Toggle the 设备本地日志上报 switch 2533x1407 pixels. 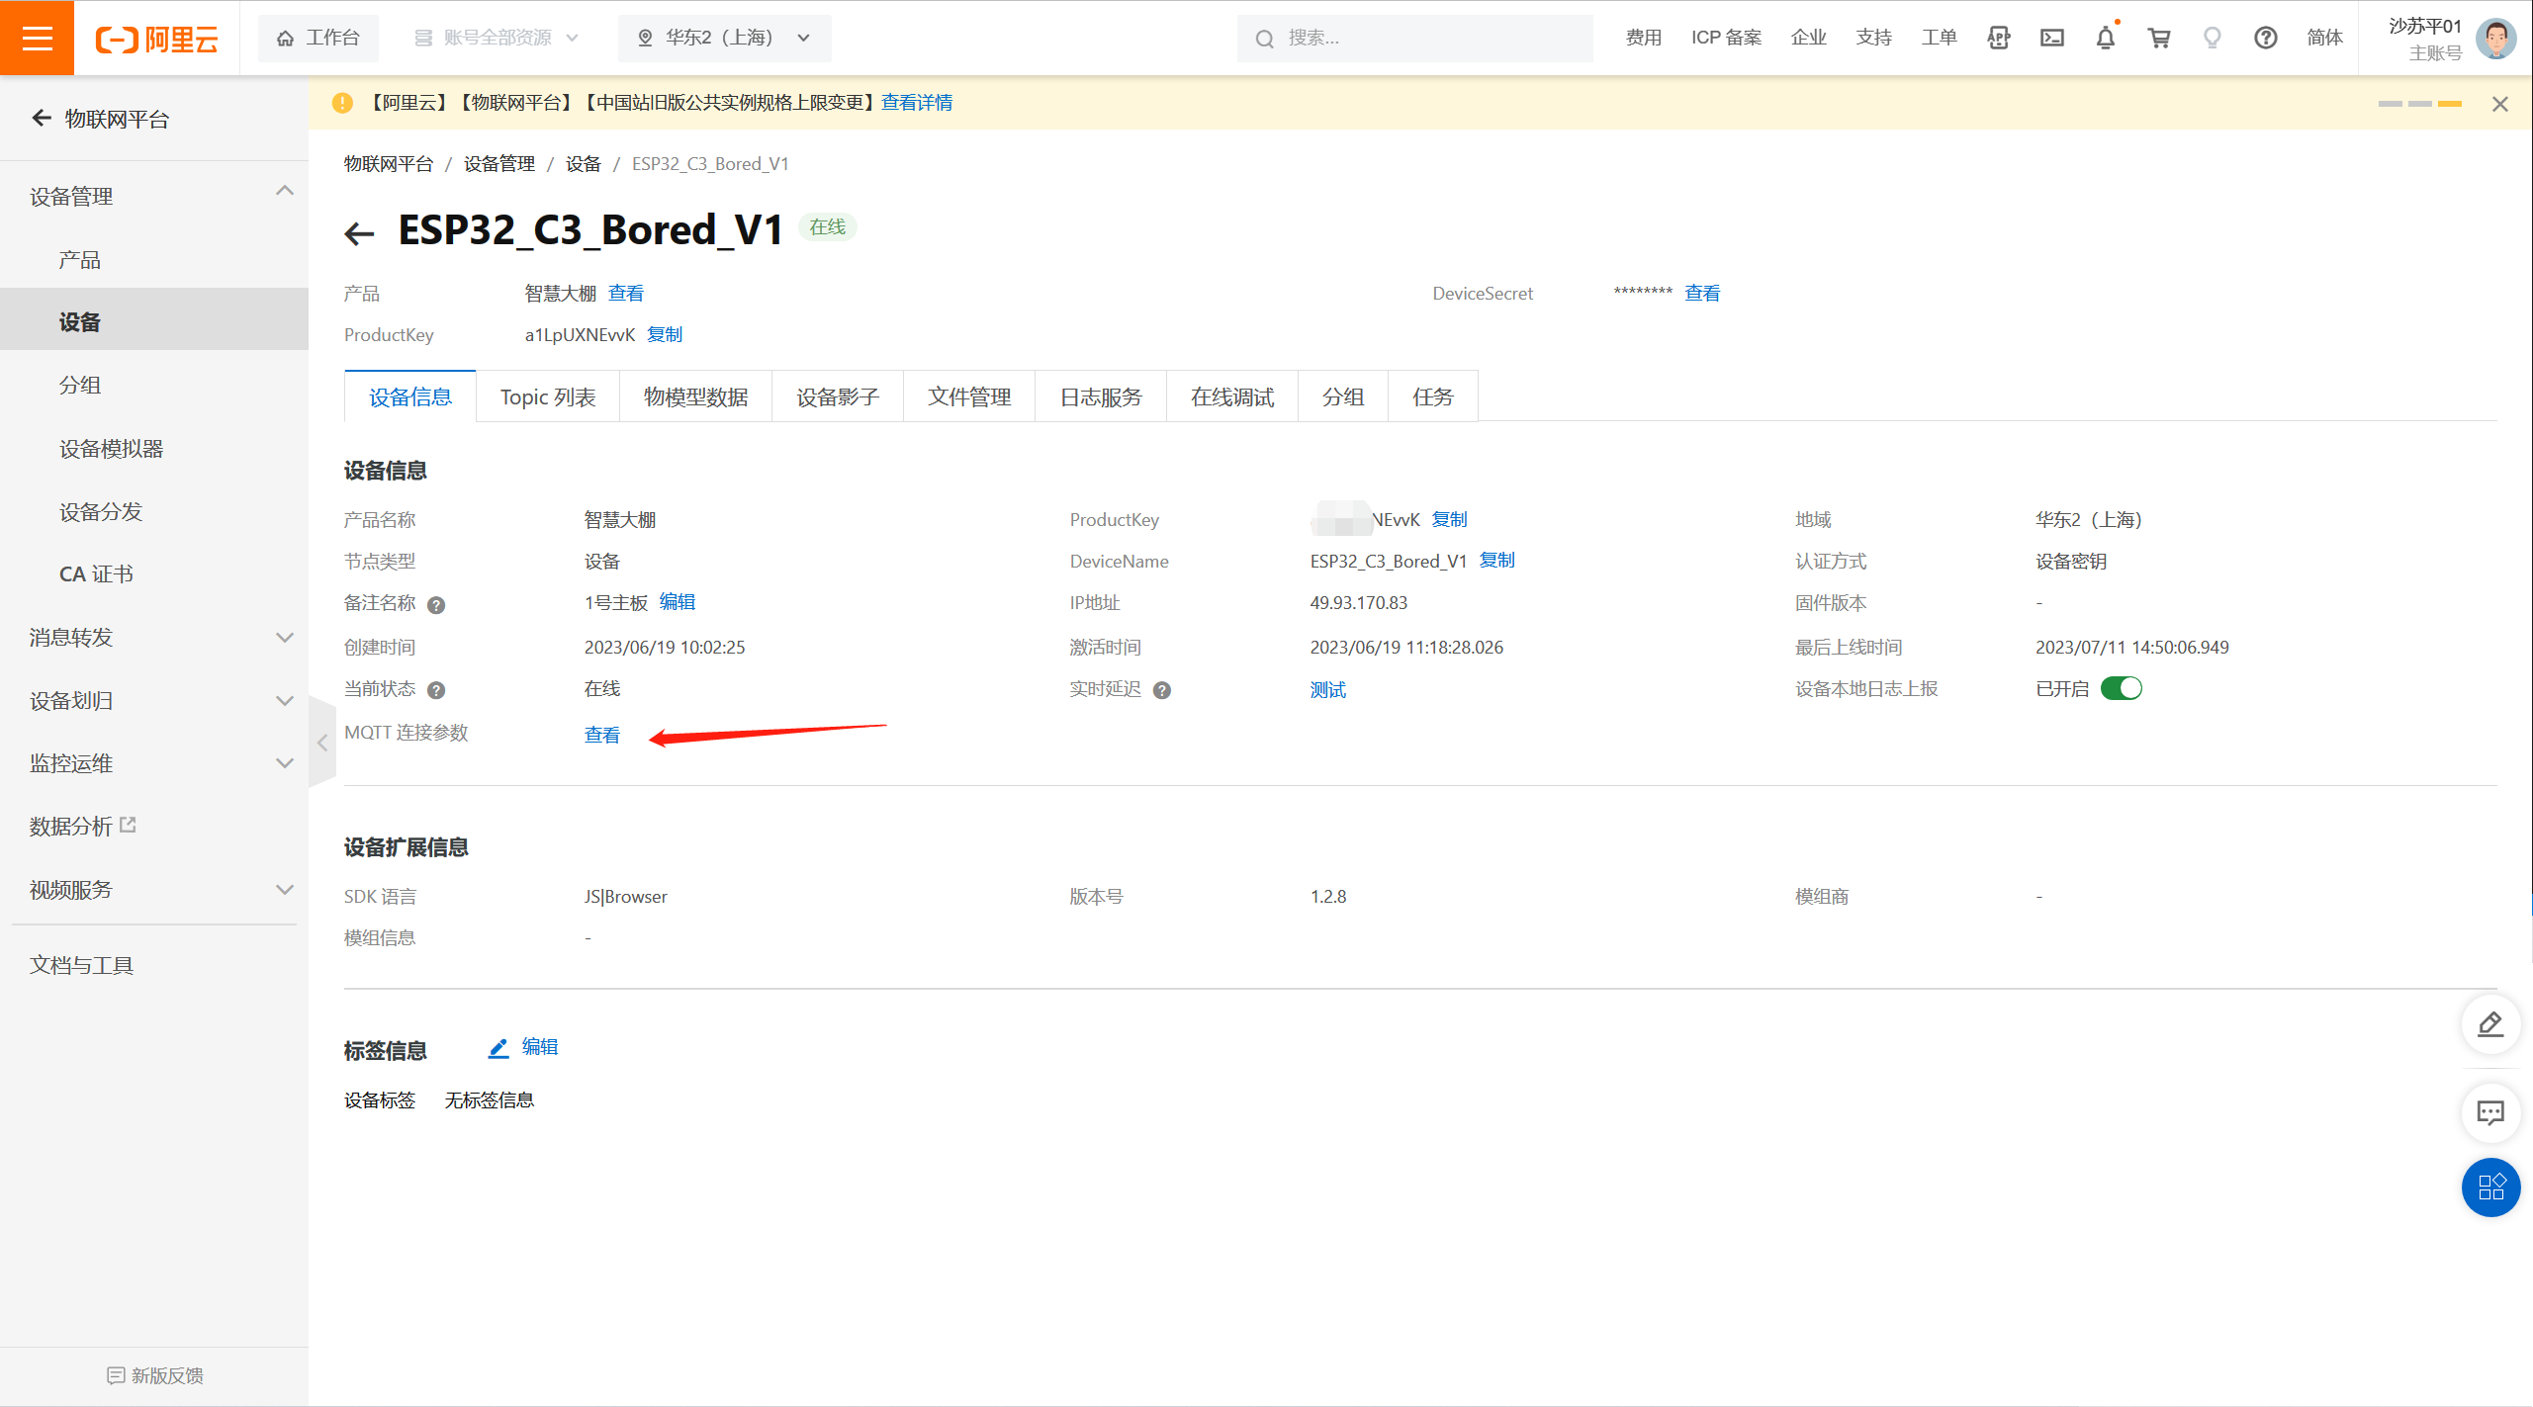2122,688
